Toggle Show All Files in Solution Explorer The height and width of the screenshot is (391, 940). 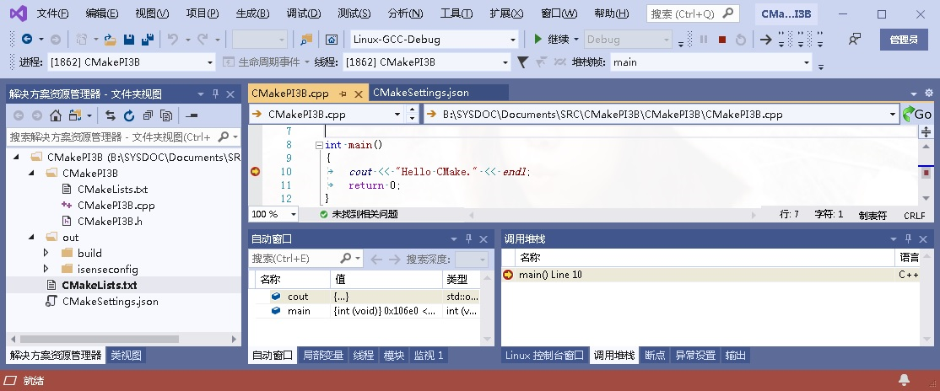[167, 115]
